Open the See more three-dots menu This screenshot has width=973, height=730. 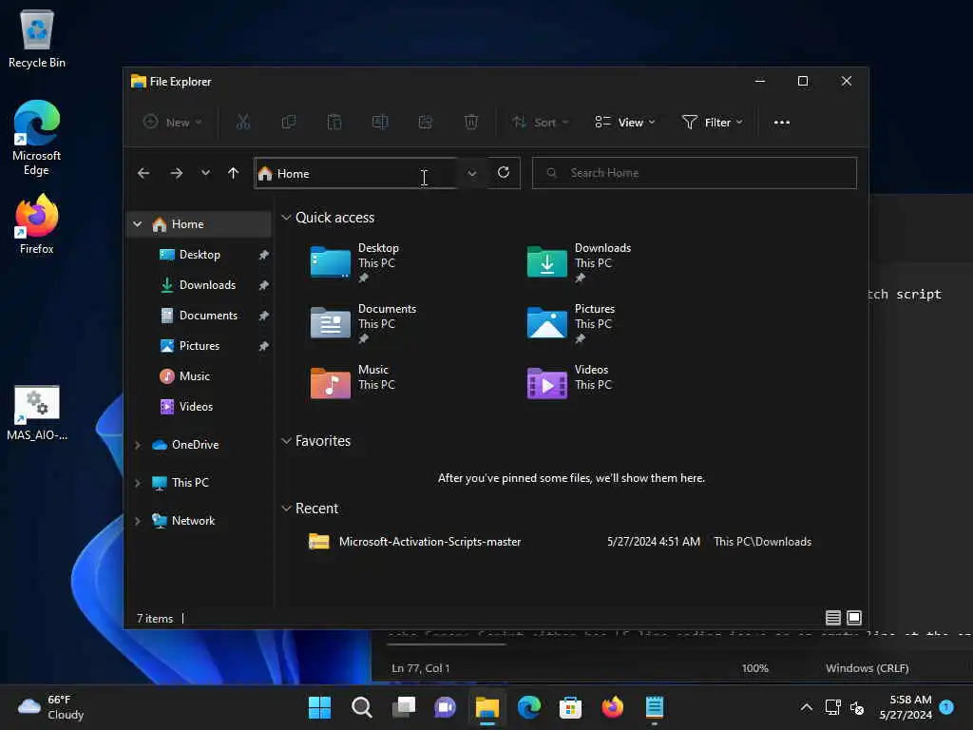[x=782, y=123]
